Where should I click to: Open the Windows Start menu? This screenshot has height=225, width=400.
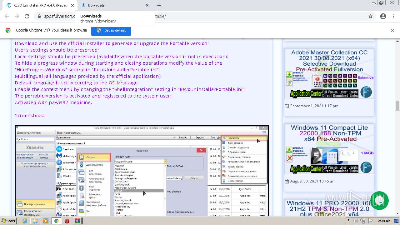(x=9, y=221)
